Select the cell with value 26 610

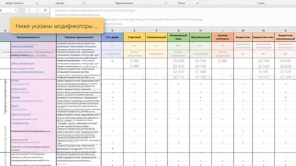pyautogui.click(x=285, y=66)
